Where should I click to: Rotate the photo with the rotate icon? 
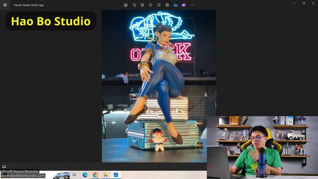click(x=134, y=5)
